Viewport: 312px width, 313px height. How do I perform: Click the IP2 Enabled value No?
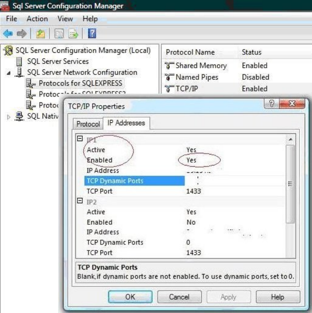pyautogui.click(x=191, y=222)
